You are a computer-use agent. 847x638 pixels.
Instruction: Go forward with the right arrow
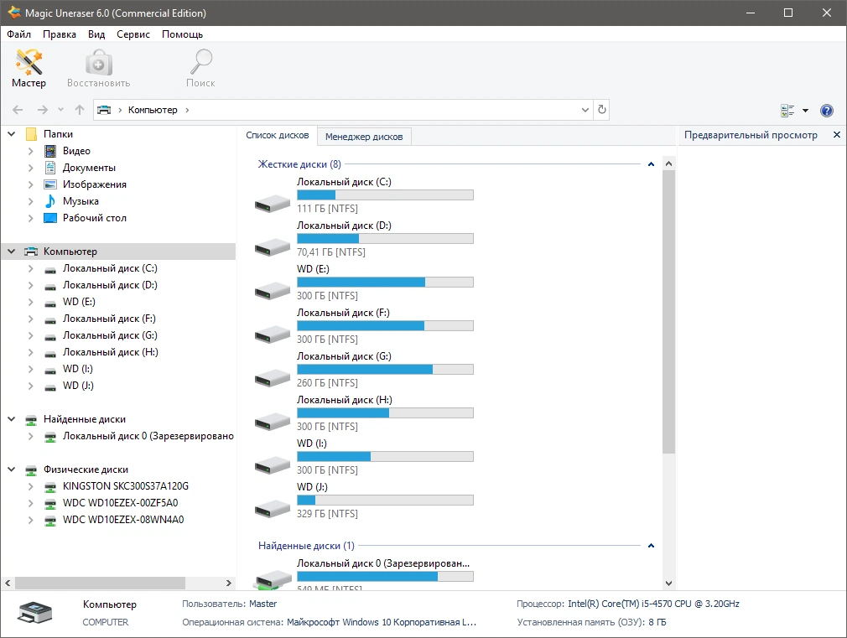pos(42,110)
